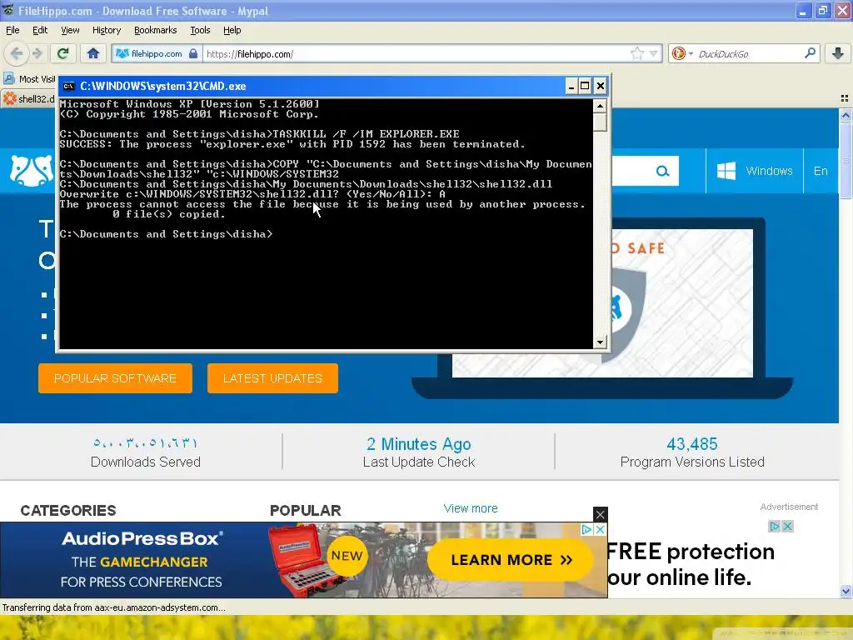The image size is (853, 640).
Task: Close the right FREE protection advertisement
Action: click(x=787, y=527)
